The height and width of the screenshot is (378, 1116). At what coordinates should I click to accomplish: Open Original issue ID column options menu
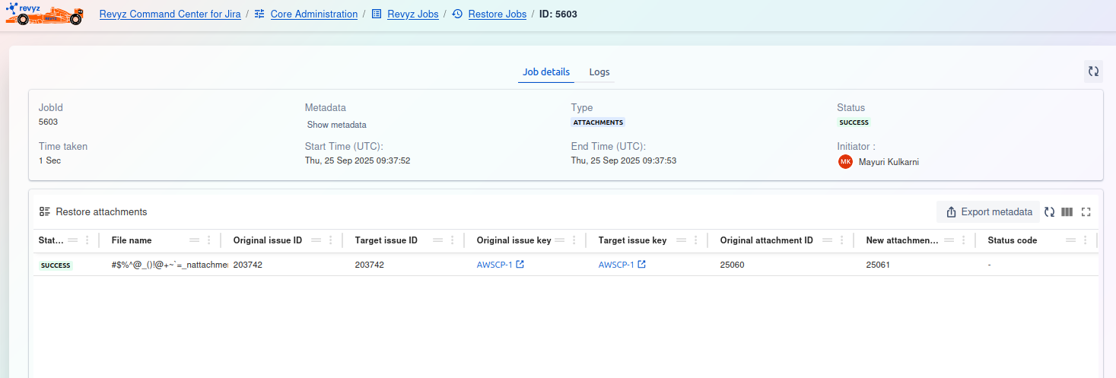(x=330, y=240)
